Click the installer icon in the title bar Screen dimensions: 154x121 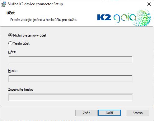pos(4,4)
